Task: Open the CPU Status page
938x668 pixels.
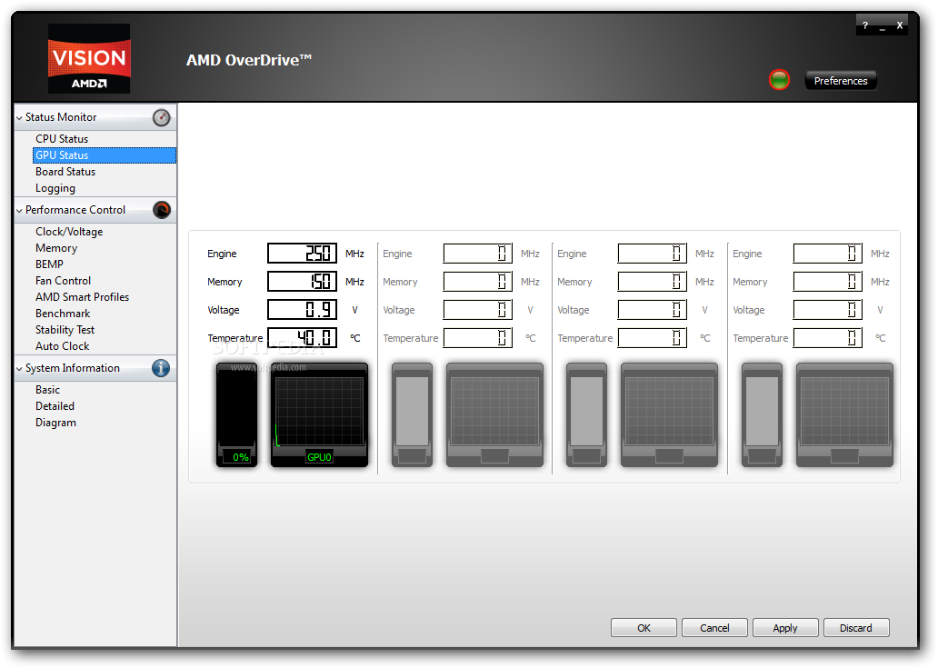Action: [x=62, y=139]
